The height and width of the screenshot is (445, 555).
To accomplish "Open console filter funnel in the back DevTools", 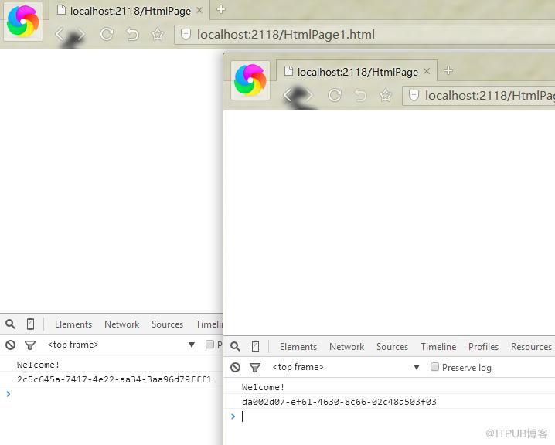I will click(x=30, y=345).
